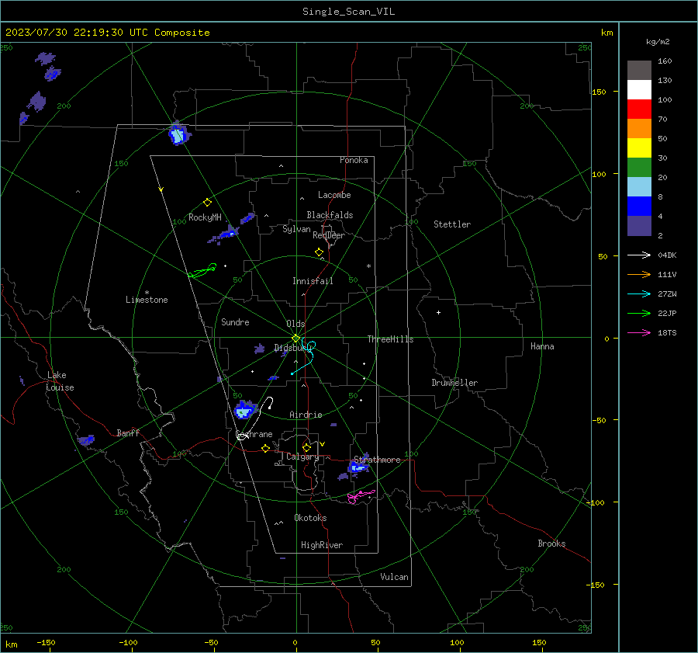Click the yellow diamond marker near RockyMH

(207, 203)
